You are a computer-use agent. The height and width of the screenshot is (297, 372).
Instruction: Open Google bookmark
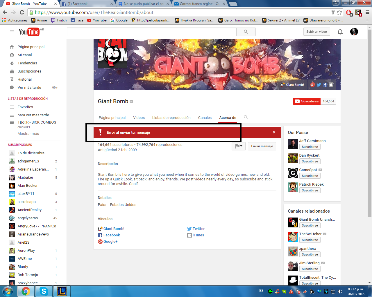tap(119, 20)
